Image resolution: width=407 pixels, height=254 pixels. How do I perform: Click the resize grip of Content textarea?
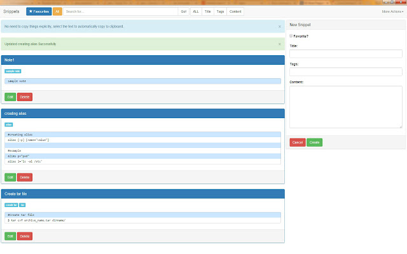pyautogui.click(x=401, y=126)
